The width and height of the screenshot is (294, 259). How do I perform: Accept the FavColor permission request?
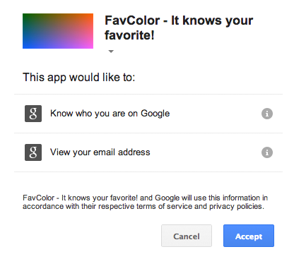click(249, 236)
